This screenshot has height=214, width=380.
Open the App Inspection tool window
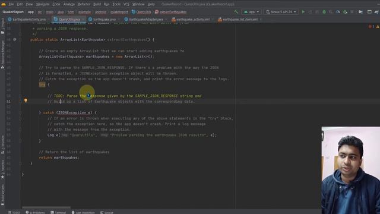click(83, 212)
